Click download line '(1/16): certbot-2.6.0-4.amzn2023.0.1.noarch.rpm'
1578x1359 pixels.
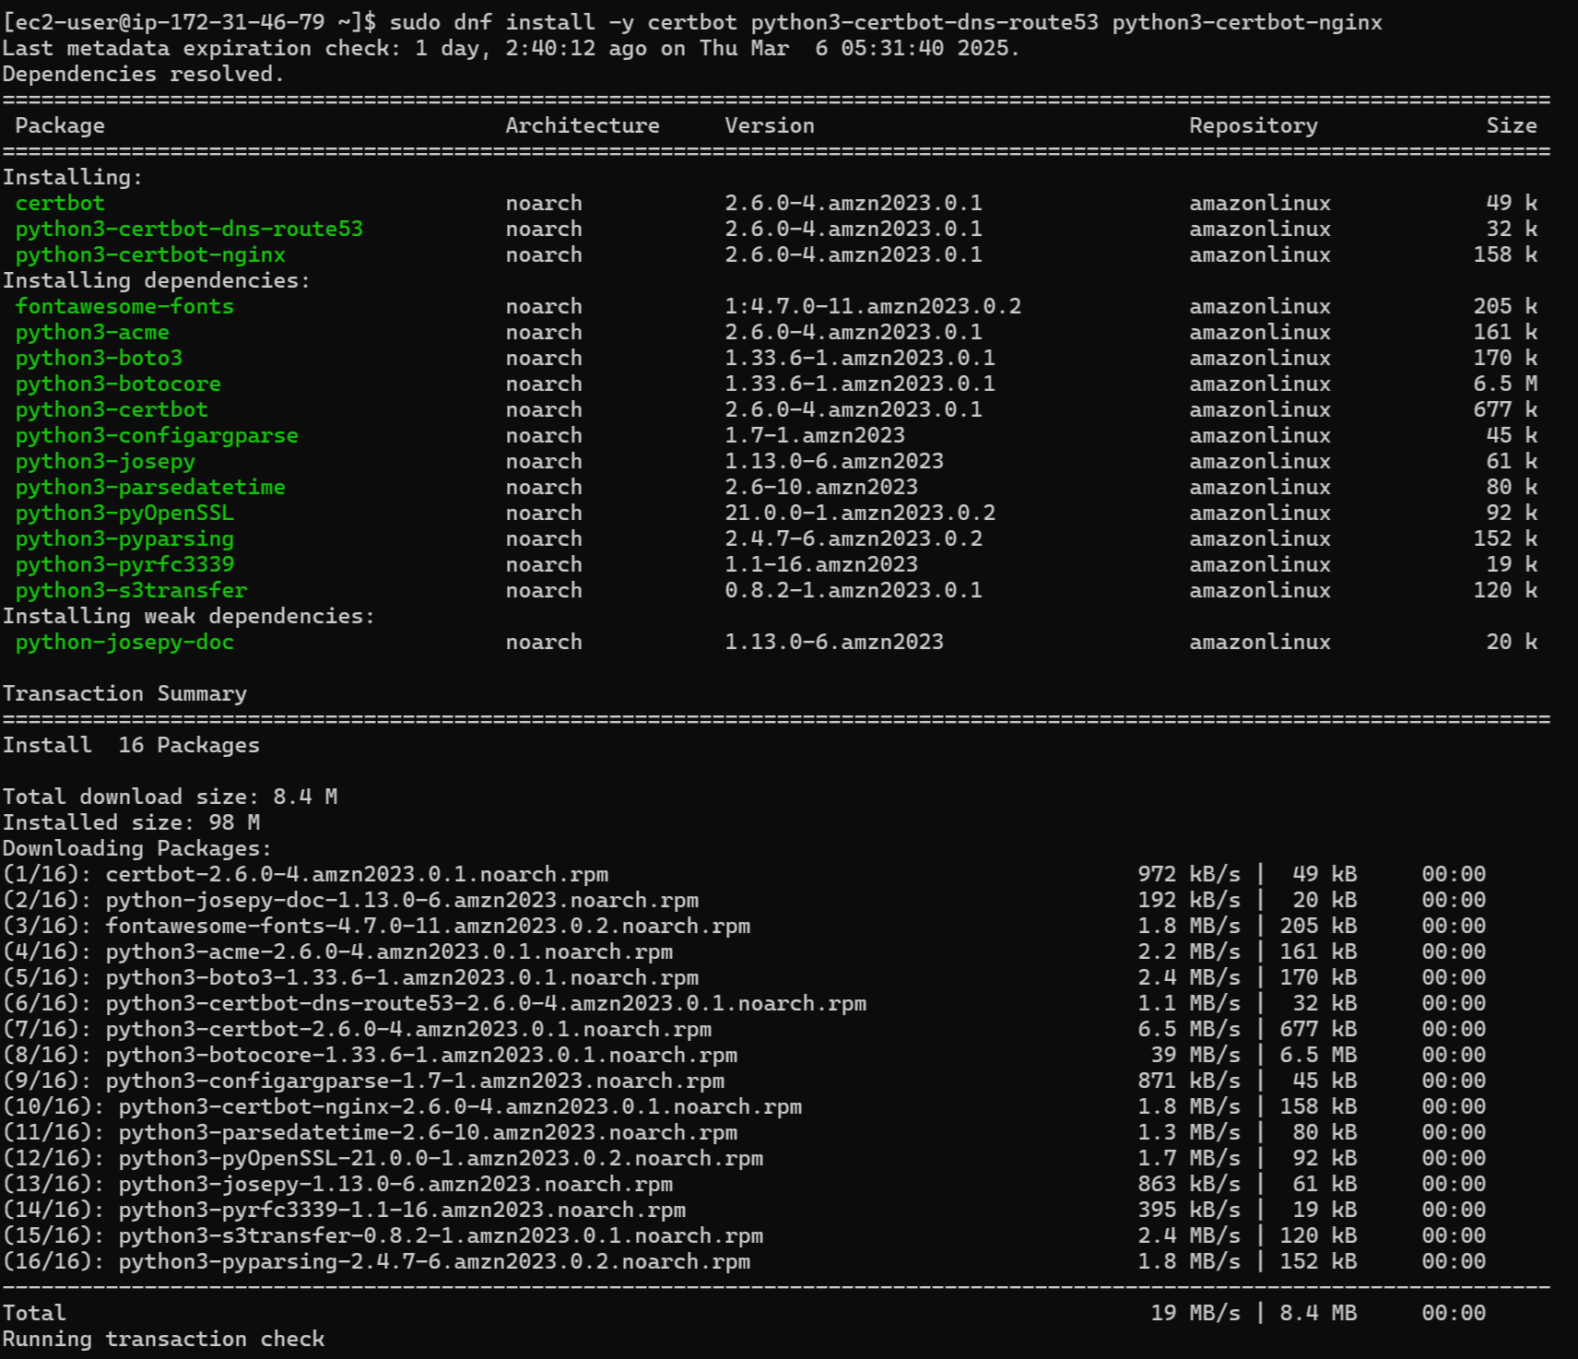point(305,874)
